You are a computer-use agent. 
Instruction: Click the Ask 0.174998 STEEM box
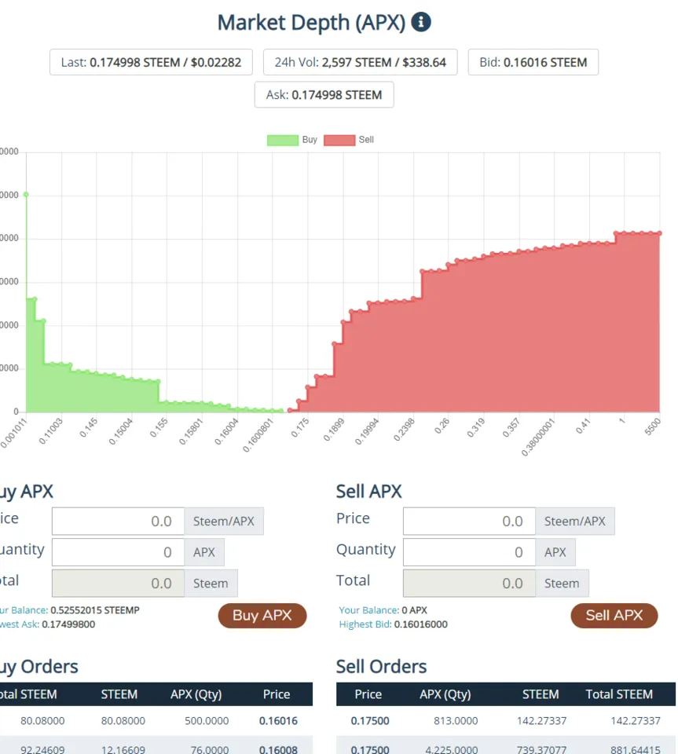324,95
